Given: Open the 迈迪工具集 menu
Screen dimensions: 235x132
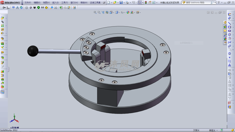Looking at the screenshot, I should tap(95, 3).
